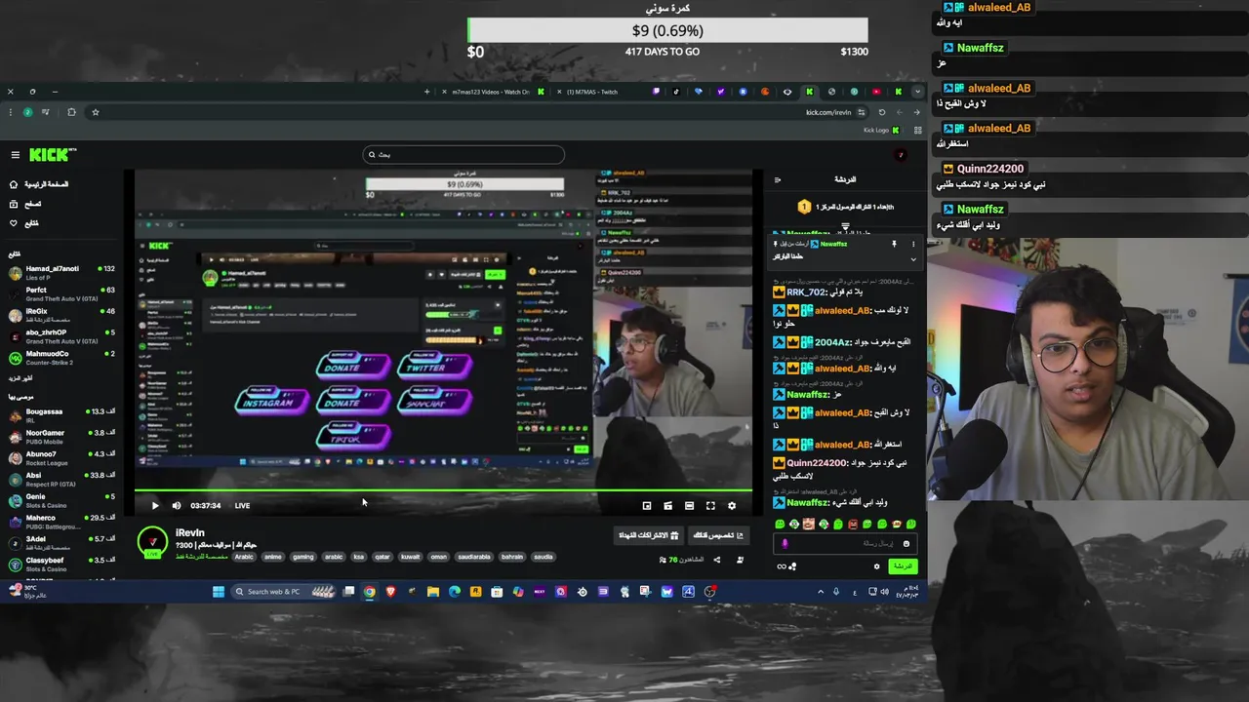Open 3Adel recommended channel
1249x702 pixels.
(62, 542)
